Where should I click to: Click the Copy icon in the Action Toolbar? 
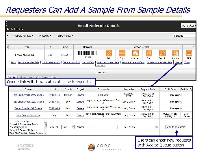122,53
